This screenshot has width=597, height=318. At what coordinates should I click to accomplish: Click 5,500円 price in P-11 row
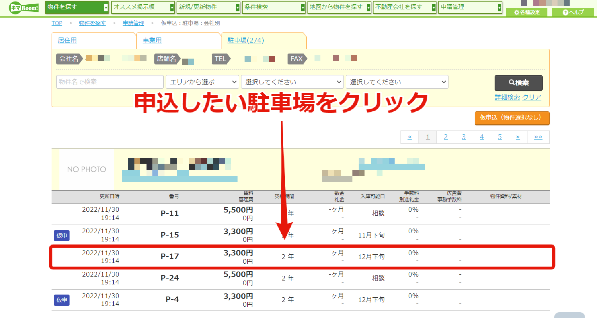238,210
